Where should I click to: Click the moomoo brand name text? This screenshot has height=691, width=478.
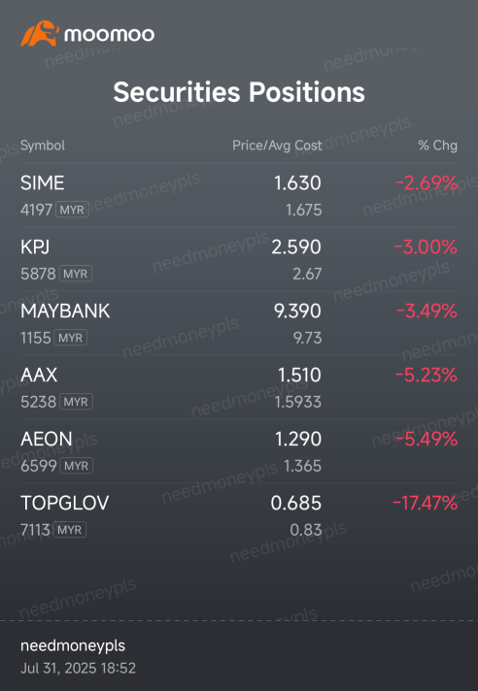pos(110,34)
